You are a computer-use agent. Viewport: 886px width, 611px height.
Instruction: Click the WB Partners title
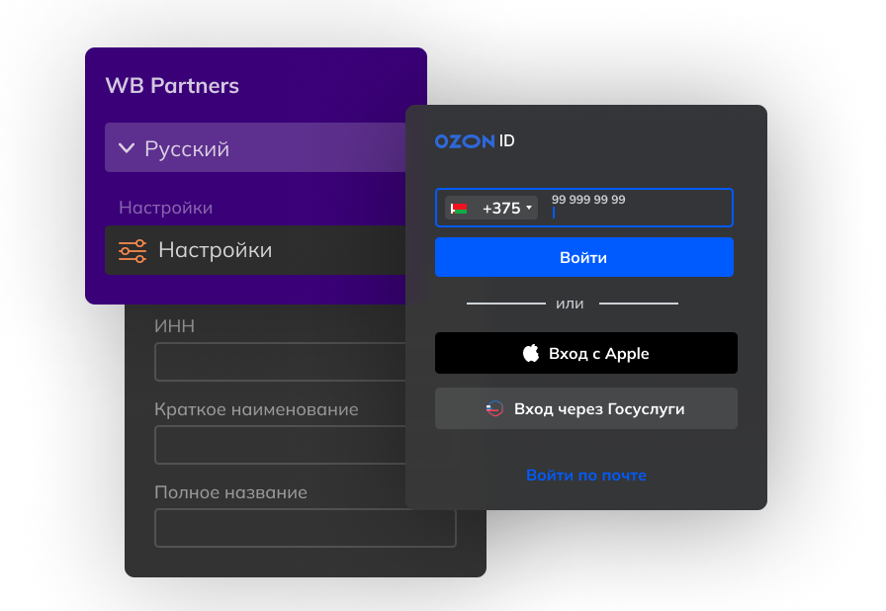172,86
